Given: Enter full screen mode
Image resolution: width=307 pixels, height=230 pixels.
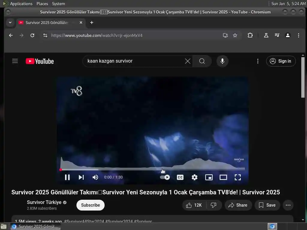Looking at the screenshot, I should pyautogui.click(x=238, y=177).
